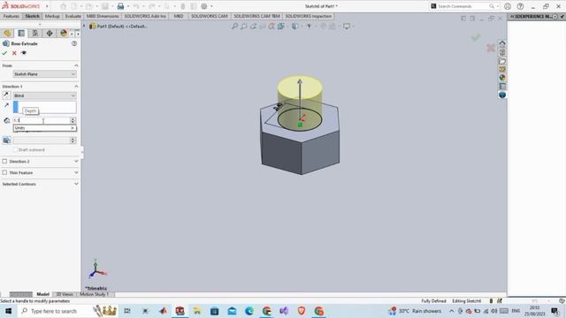
Task: Toggle the Draft outward checkbox
Action: click(x=16, y=149)
